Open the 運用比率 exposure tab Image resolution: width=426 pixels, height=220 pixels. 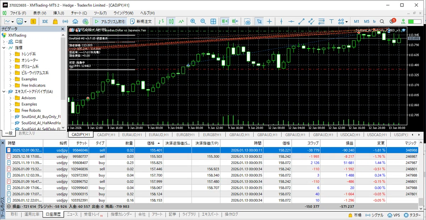coord(32,214)
